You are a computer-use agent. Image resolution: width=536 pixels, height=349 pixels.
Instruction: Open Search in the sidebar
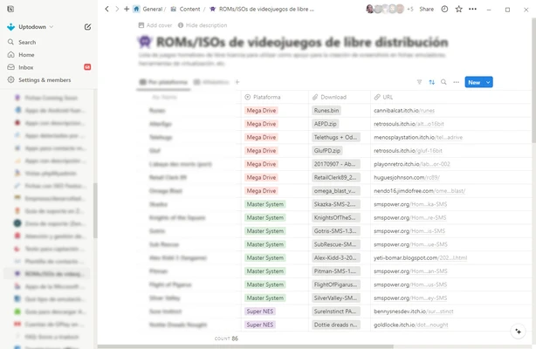(x=27, y=42)
